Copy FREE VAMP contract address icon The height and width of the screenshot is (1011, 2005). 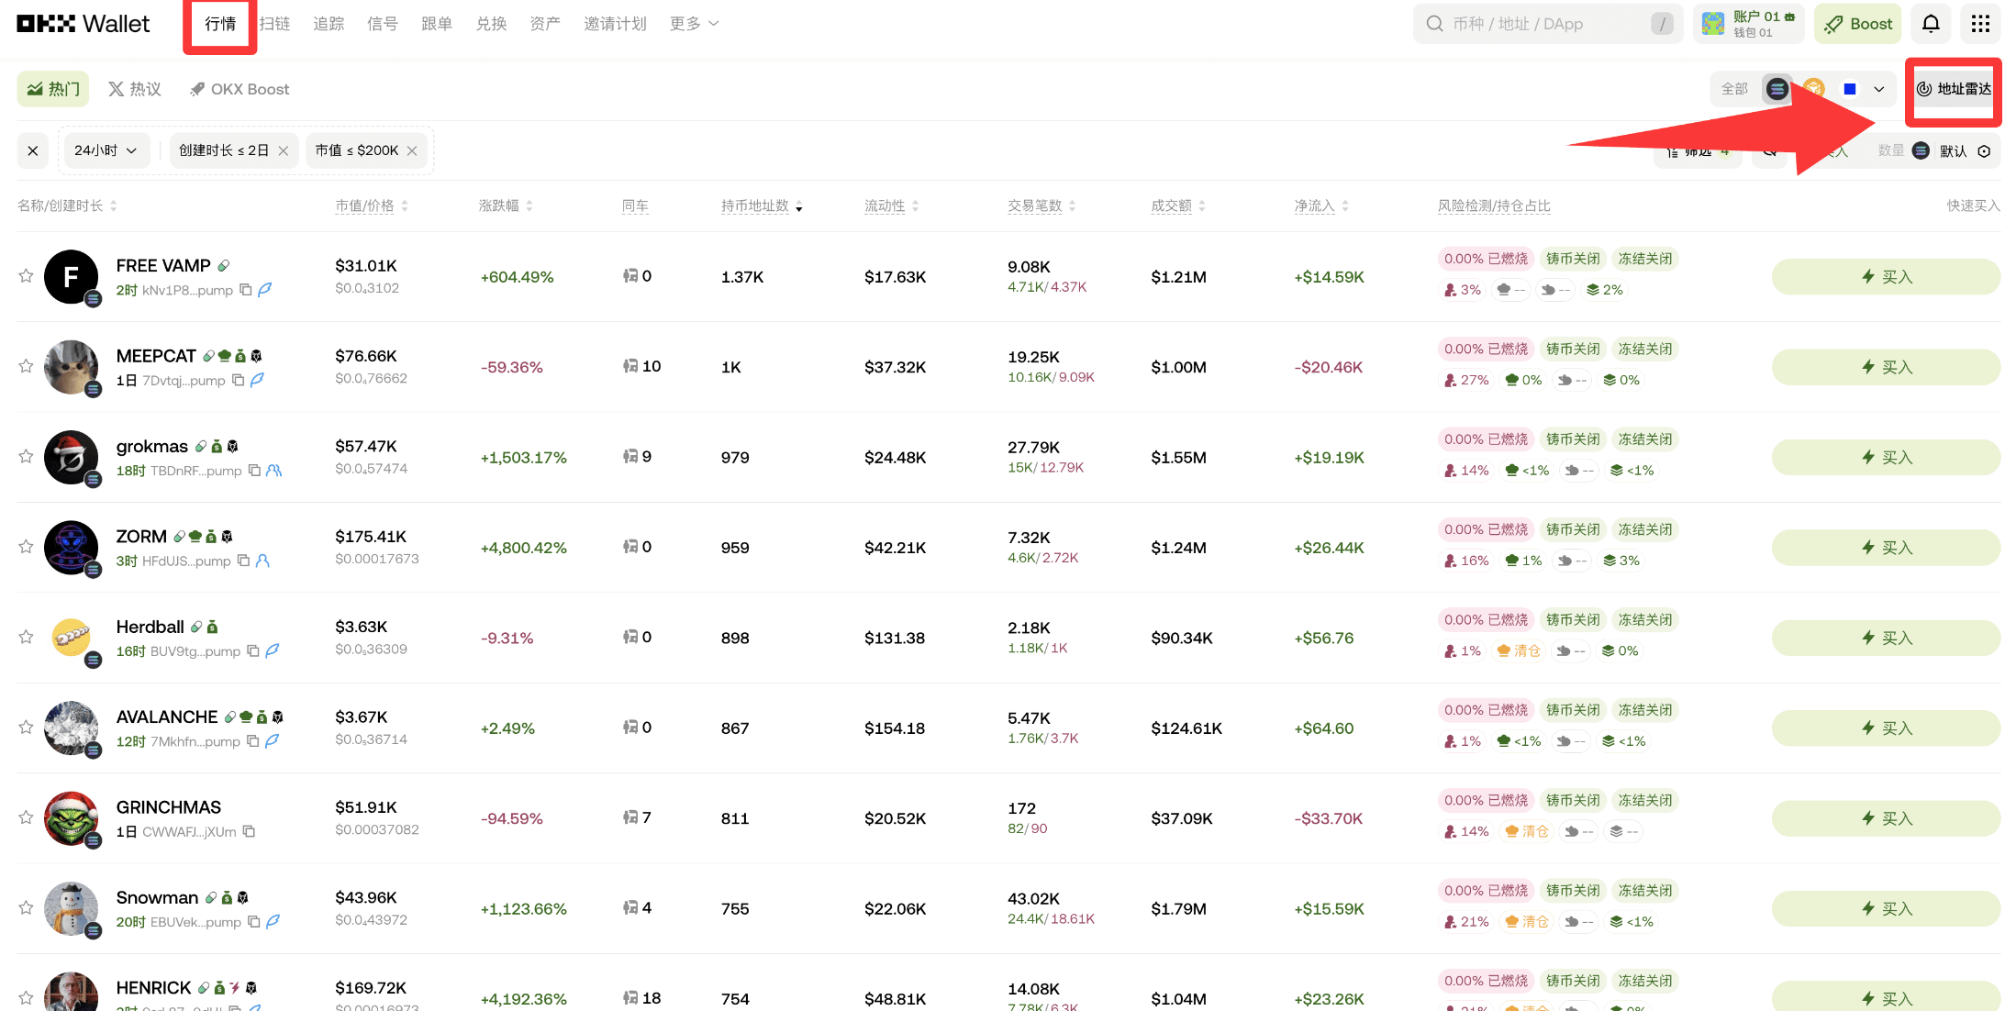246,290
